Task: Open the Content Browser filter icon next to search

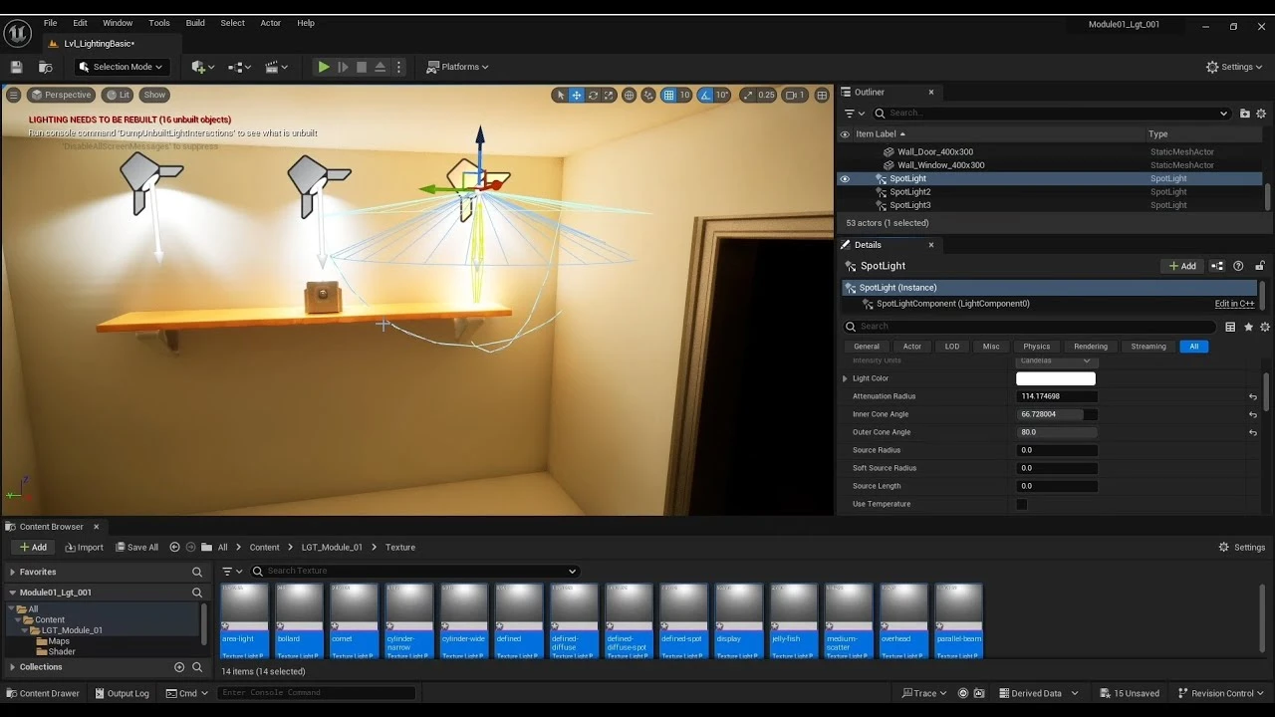Action: (231, 572)
